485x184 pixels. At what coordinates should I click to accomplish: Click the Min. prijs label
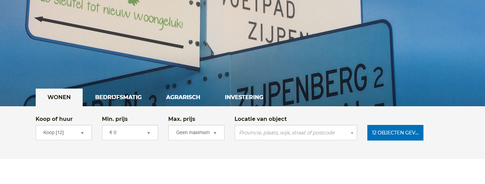coord(115,119)
